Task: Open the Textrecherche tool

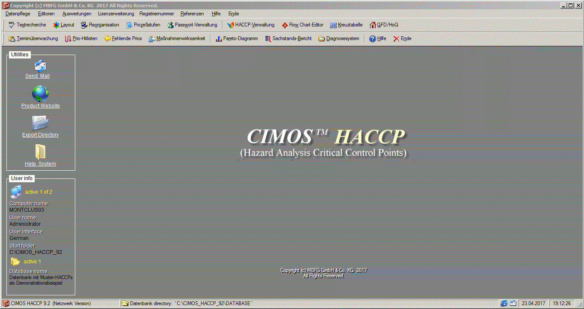Action: click(x=27, y=25)
